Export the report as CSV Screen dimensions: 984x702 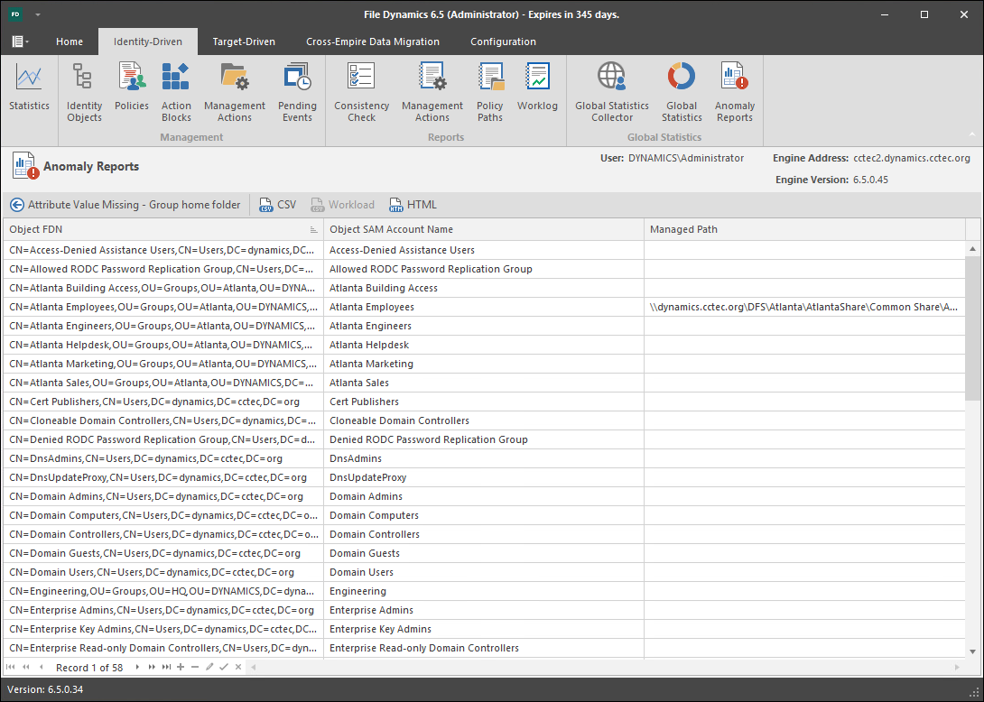[x=277, y=205]
